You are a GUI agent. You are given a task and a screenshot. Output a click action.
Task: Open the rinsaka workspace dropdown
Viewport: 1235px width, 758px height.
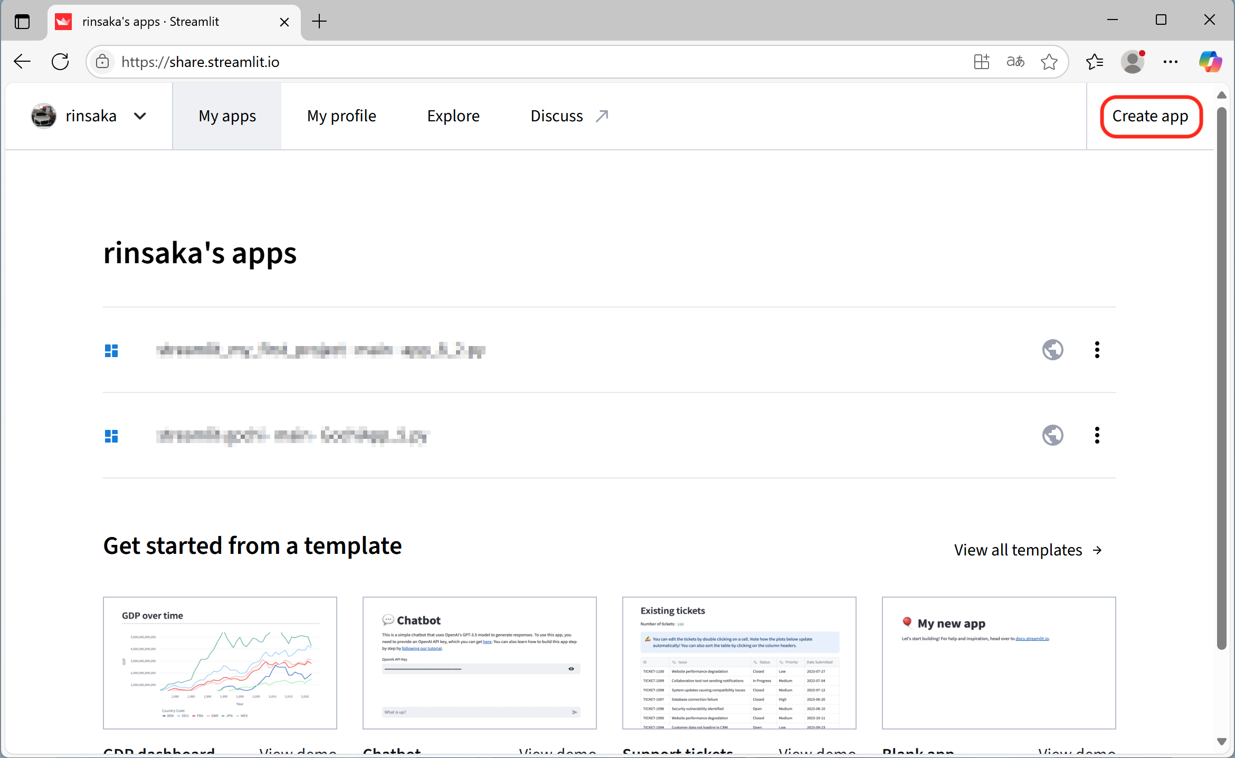pos(89,116)
